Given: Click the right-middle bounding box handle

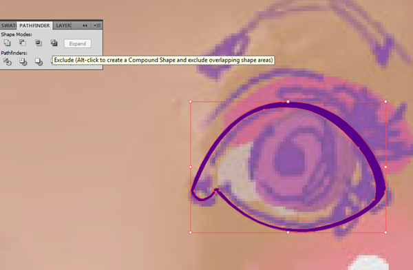Looking at the screenshot, I should (x=385, y=167).
